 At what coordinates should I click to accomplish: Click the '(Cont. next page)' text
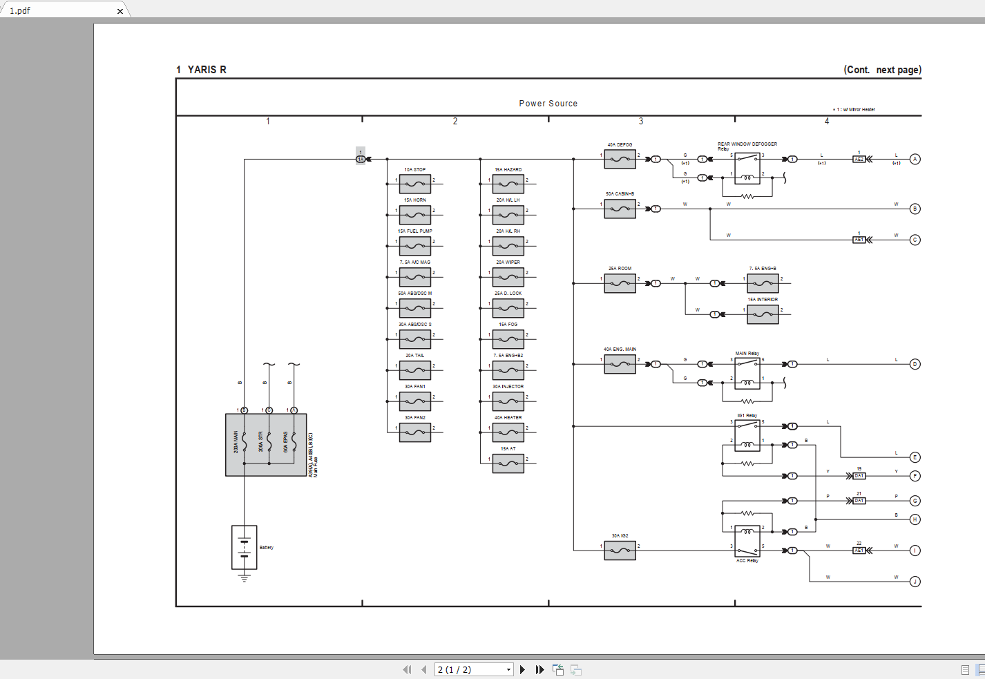tap(882, 70)
